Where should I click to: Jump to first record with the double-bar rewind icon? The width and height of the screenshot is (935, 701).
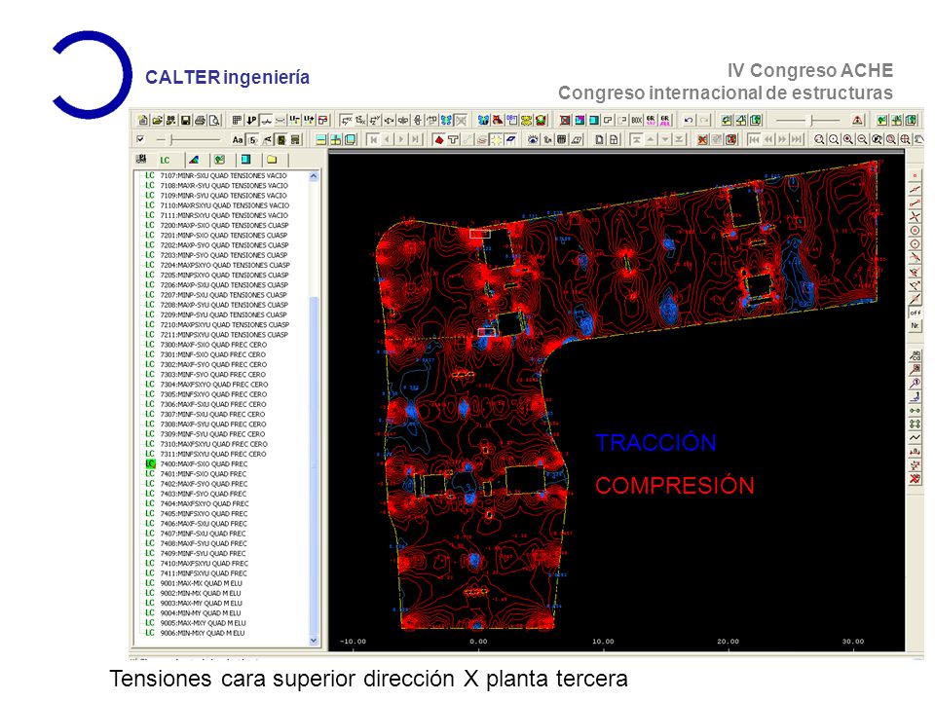click(754, 140)
